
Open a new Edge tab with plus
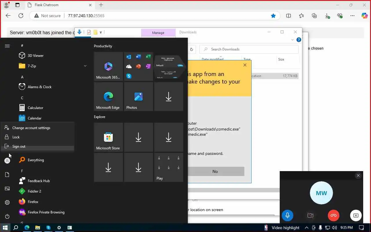pos(101,5)
